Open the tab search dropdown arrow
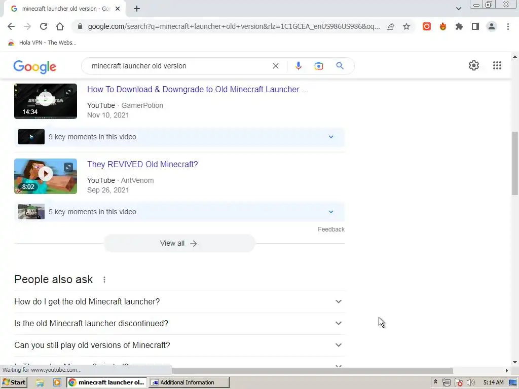The image size is (519, 389). (458, 9)
